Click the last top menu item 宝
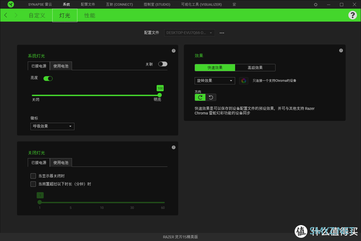Viewport: 361px width, 241px height. click(x=234, y=4)
